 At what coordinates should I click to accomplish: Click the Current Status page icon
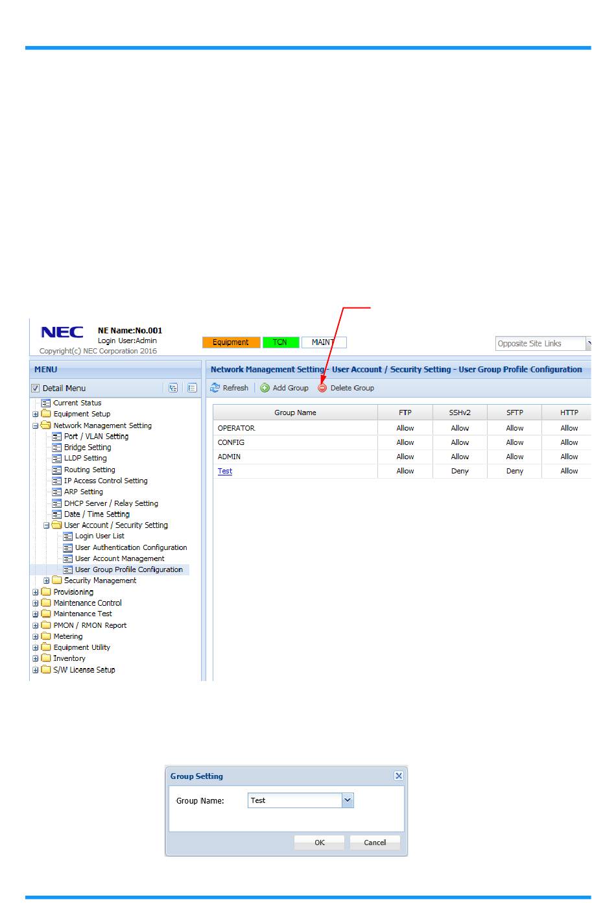coord(46,403)
